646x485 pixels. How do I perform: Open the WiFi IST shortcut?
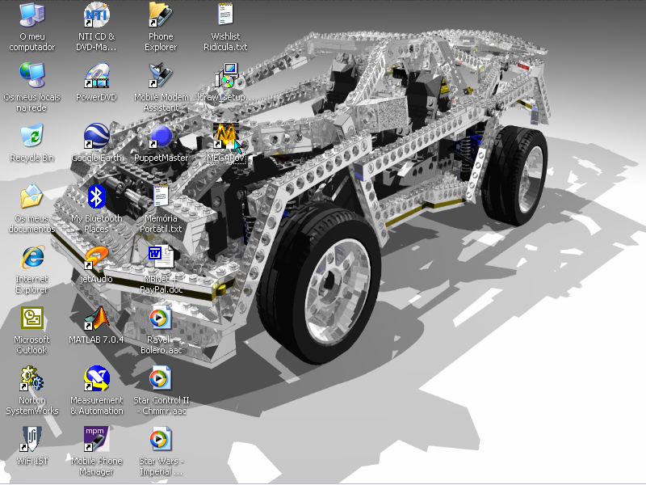tap(32, 440)
